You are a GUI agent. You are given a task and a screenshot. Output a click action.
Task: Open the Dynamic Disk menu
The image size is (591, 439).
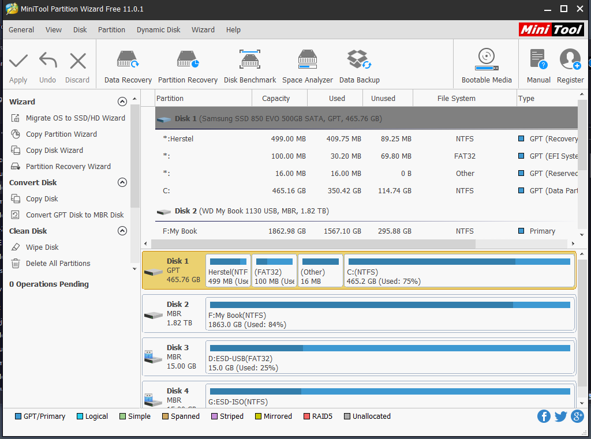click(x=158, y=30)
